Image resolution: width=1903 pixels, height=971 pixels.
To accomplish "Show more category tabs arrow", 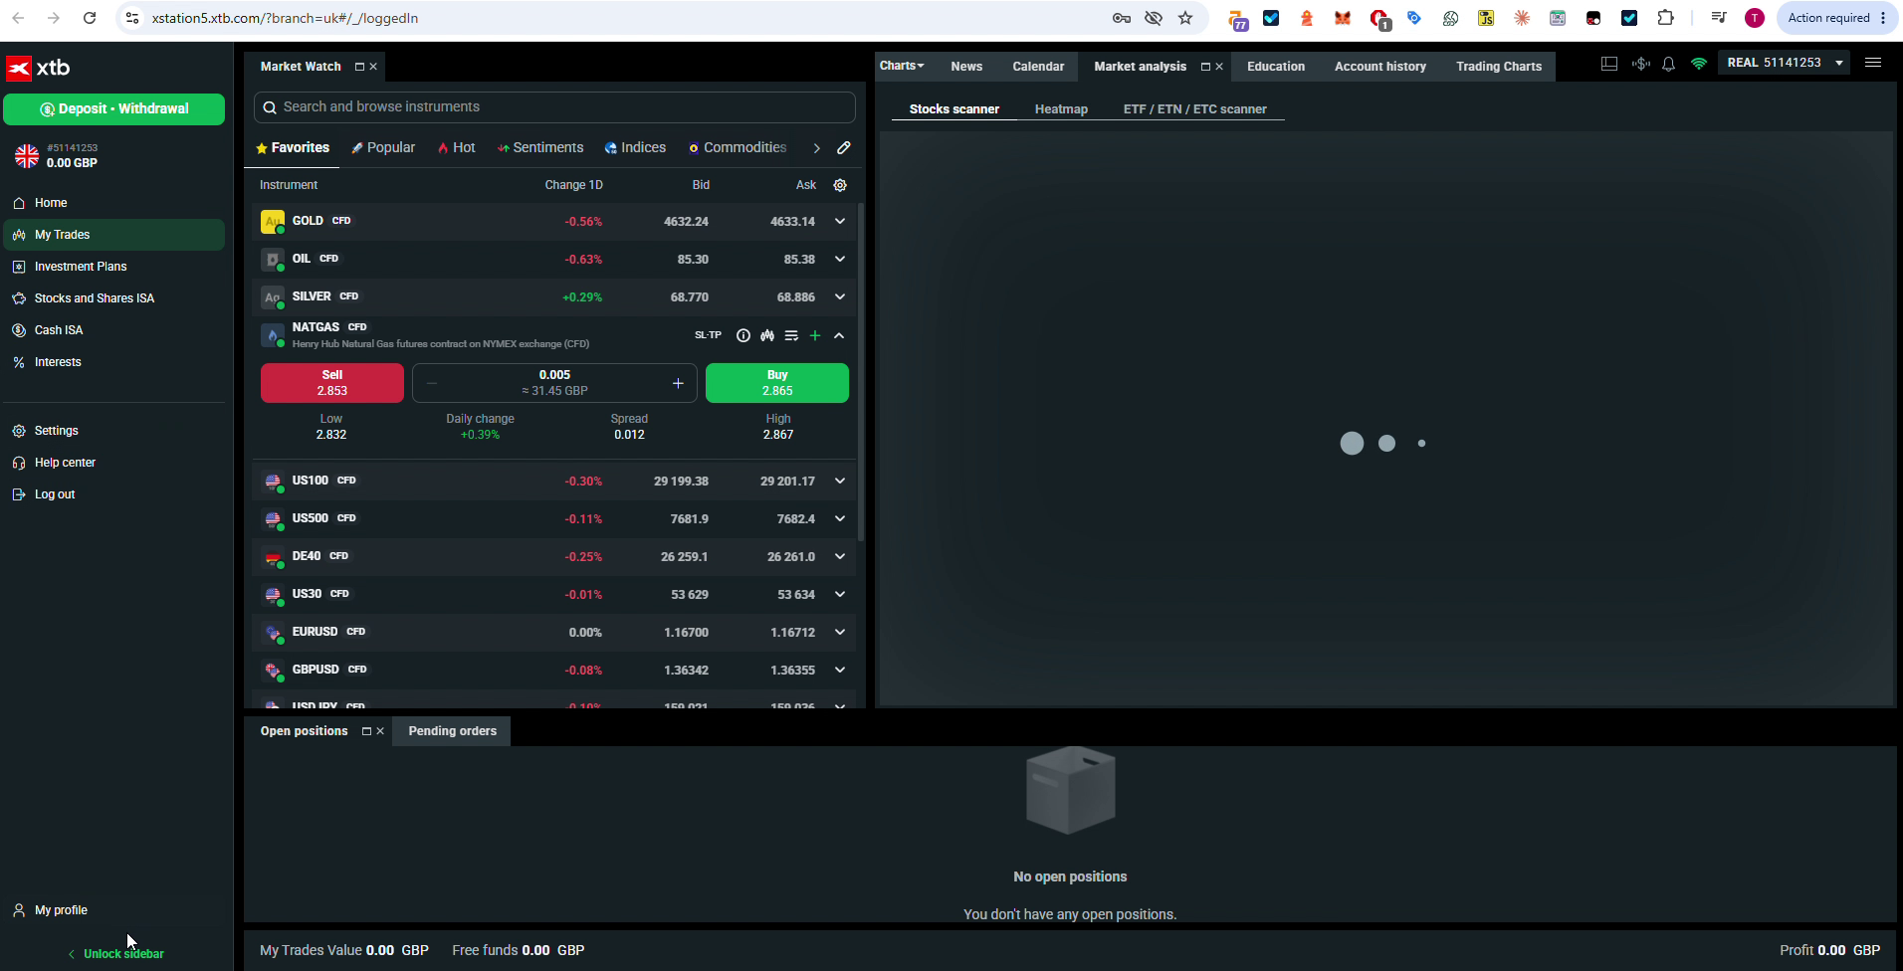I will [x=816, y=148].
